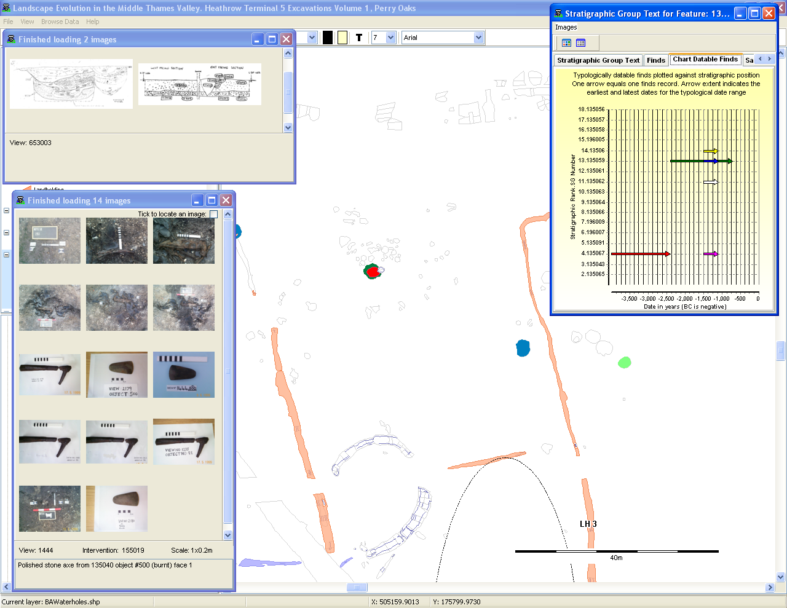Screen dimensions: 787x608
Task: Minimize the Stratigraphic Group Text window
Action: pyautogui.click(x=740, y=14)
